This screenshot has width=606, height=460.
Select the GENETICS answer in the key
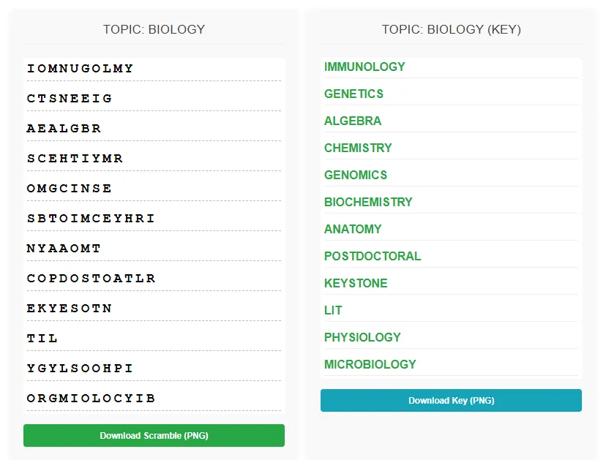[x=353, y=94]
